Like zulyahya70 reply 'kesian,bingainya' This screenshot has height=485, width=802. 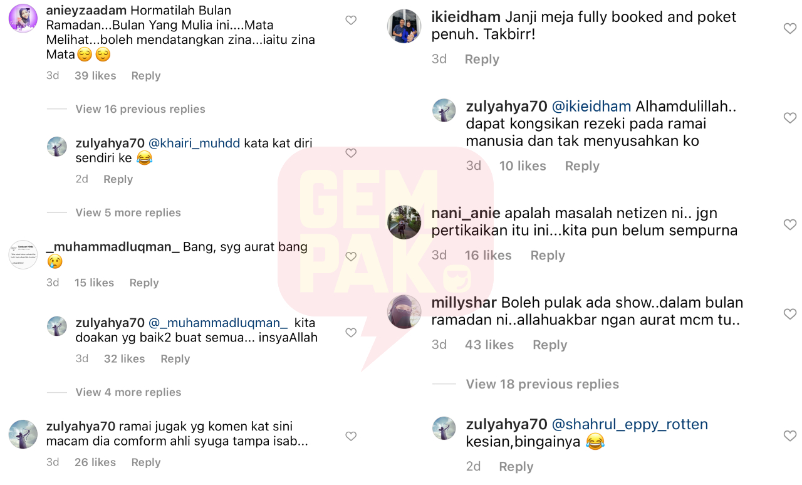point(790,435)
